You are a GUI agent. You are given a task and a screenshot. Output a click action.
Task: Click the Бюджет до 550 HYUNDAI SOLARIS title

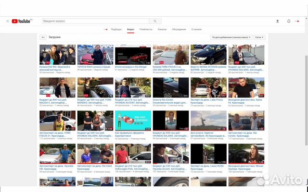point(170,134)
